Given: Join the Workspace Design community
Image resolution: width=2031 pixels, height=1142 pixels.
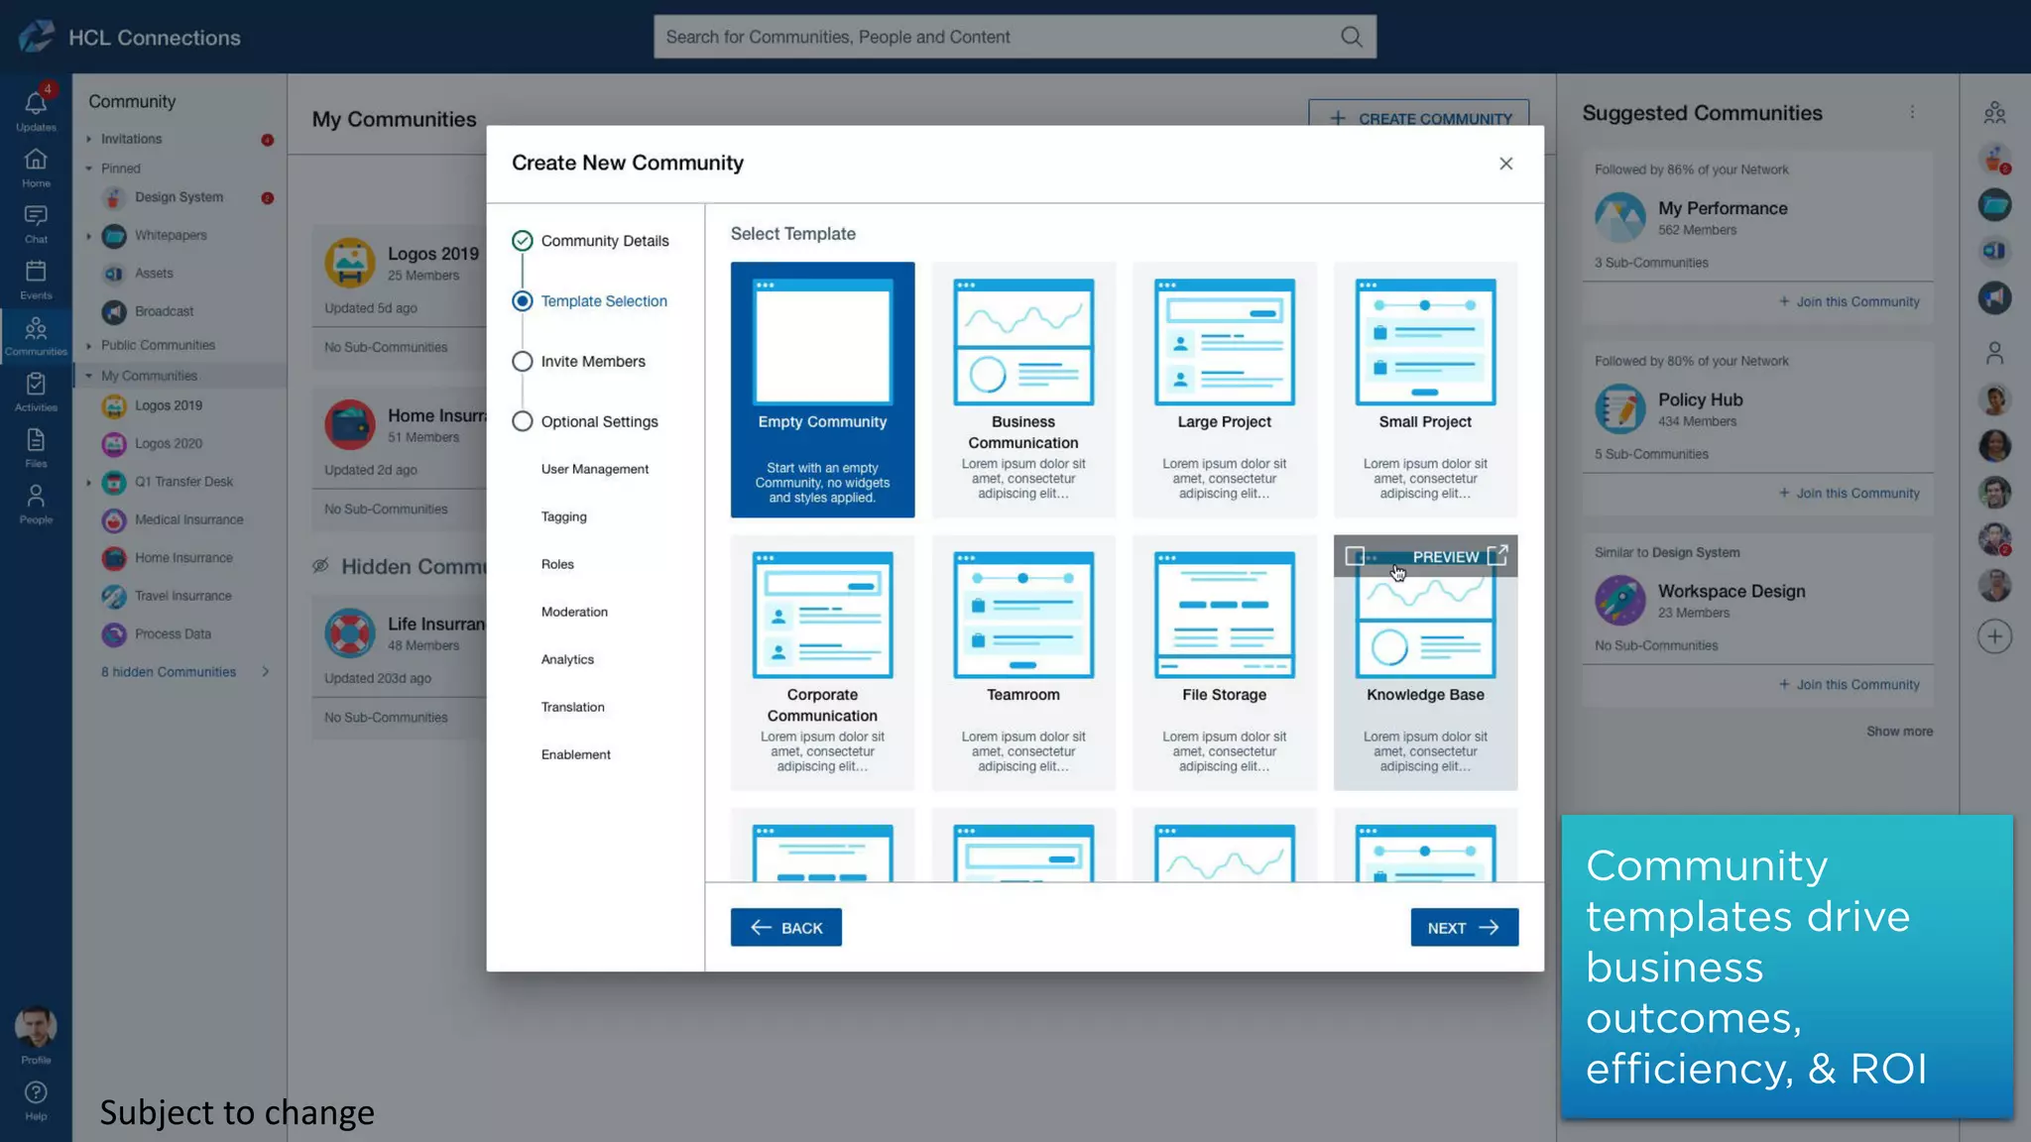Looking at the screenshot, I should point(1850,684).
